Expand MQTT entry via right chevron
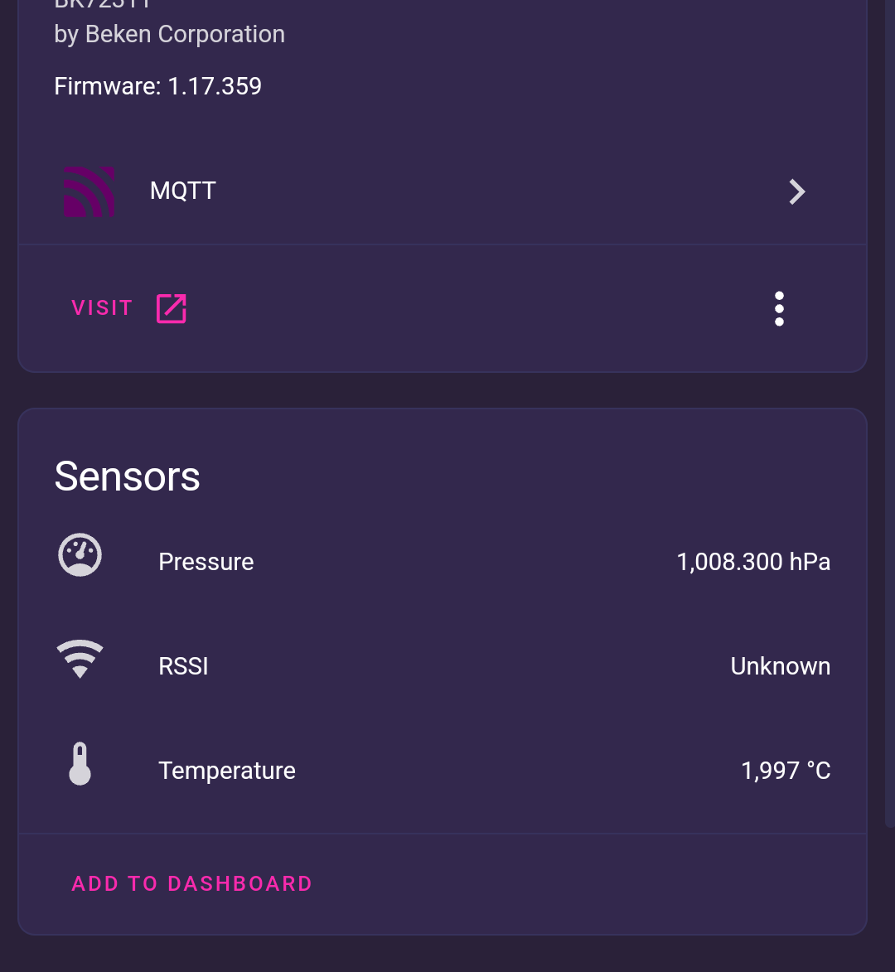This screenshot has height=972, width=895. [x=797, y=191]
